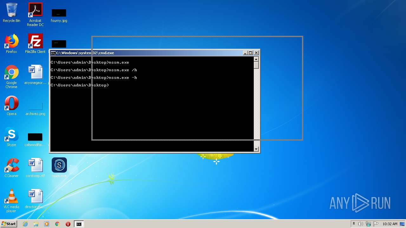Select the FileZilla Client shortcut
406x228 pixels.
tap(35, 44)
